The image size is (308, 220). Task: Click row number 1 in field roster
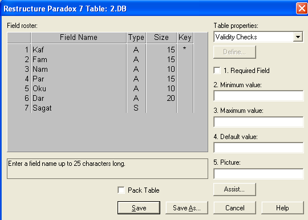(x=19, y=50)
